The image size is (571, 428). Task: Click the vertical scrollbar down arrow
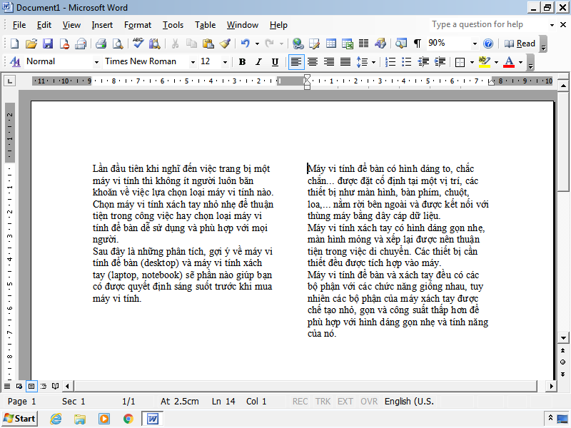pos(563,337)
